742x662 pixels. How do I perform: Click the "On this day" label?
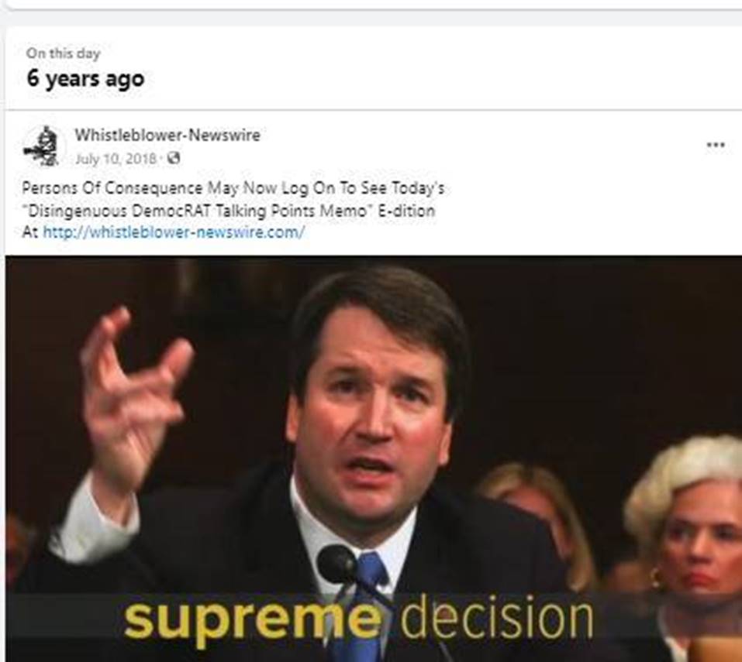(x=63, y=53)
